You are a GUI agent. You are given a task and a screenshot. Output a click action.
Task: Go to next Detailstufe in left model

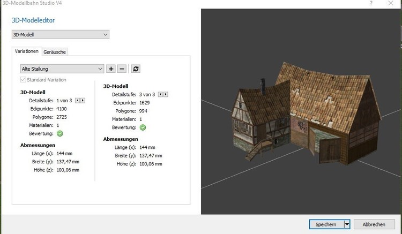[83, 100]
